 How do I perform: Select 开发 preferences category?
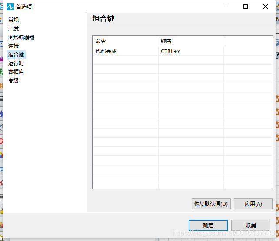tap(13, 28)
